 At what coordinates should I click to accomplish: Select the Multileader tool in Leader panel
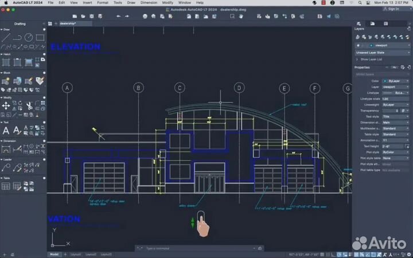[6, 167]
